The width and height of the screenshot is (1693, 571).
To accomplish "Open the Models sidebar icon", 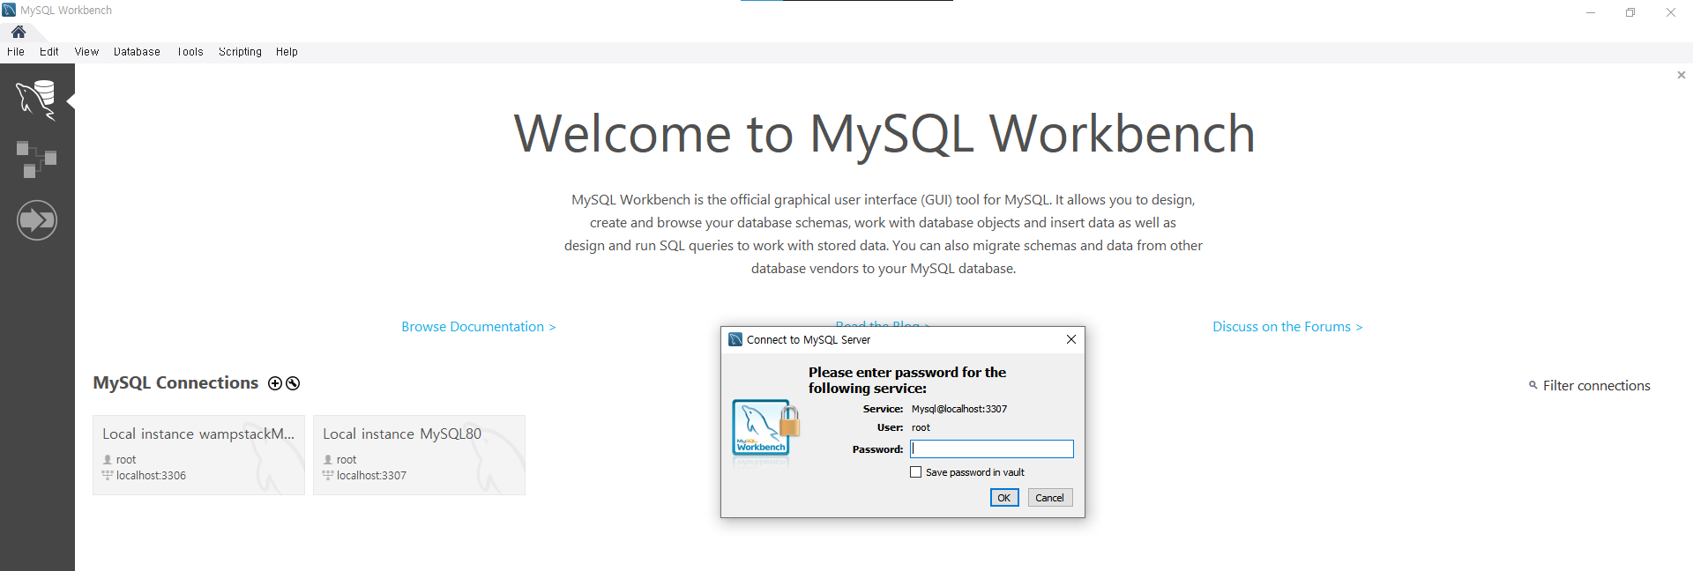I will tap(36, 159).
